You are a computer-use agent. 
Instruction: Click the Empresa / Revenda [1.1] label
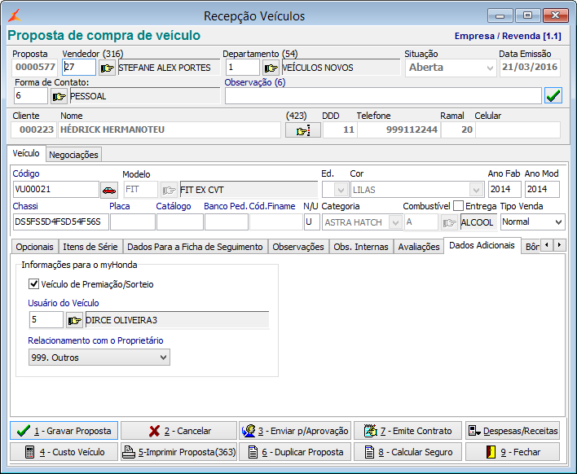pyautogui.click(x=508, y=36)
